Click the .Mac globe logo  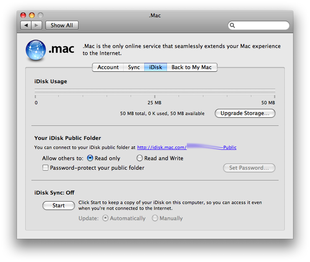pos(36,50)
